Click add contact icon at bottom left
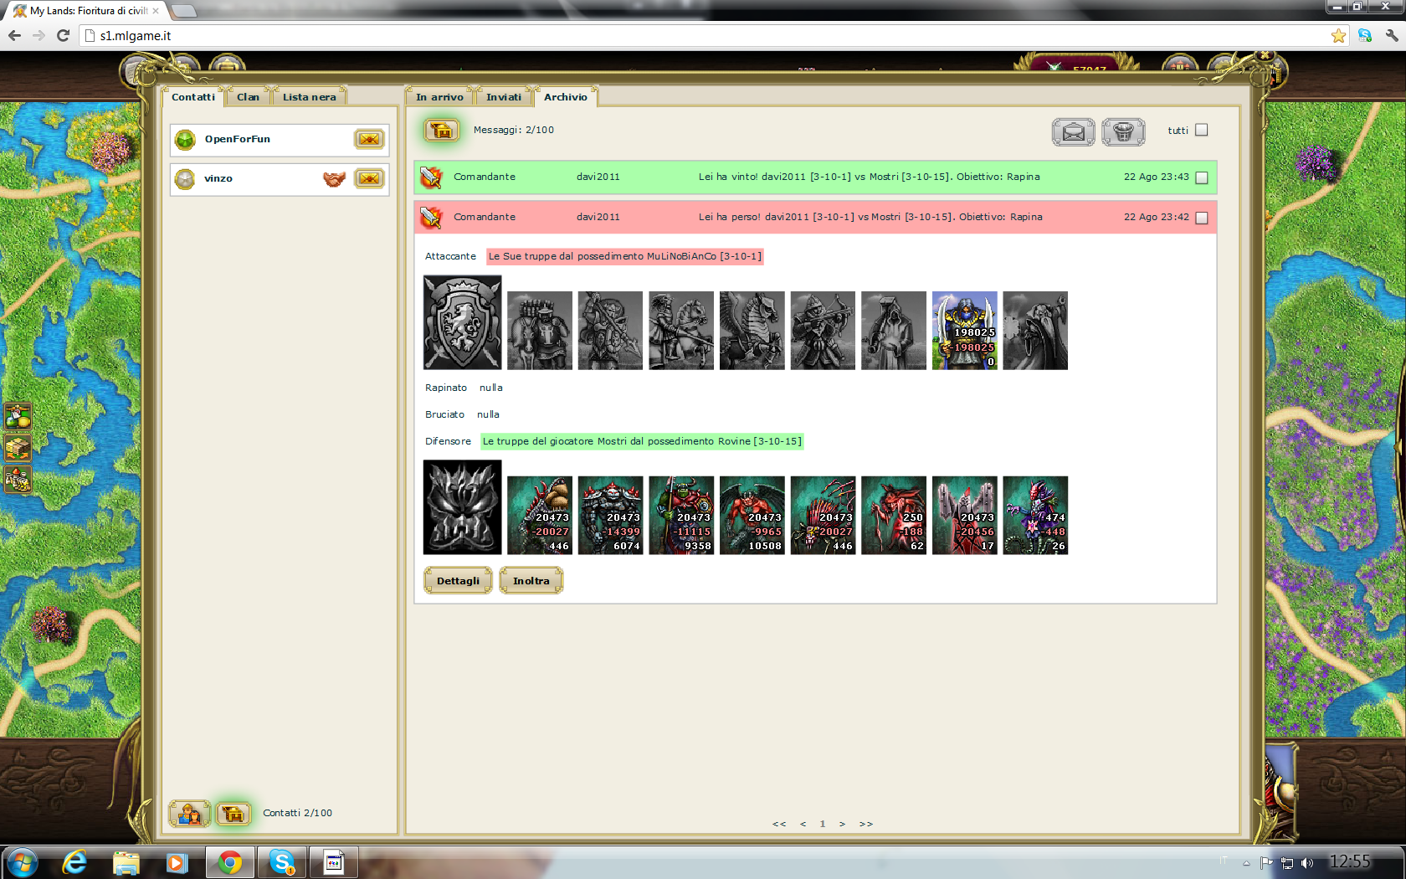The height and width of the screenshot is (879, 1406). (189, 813)
